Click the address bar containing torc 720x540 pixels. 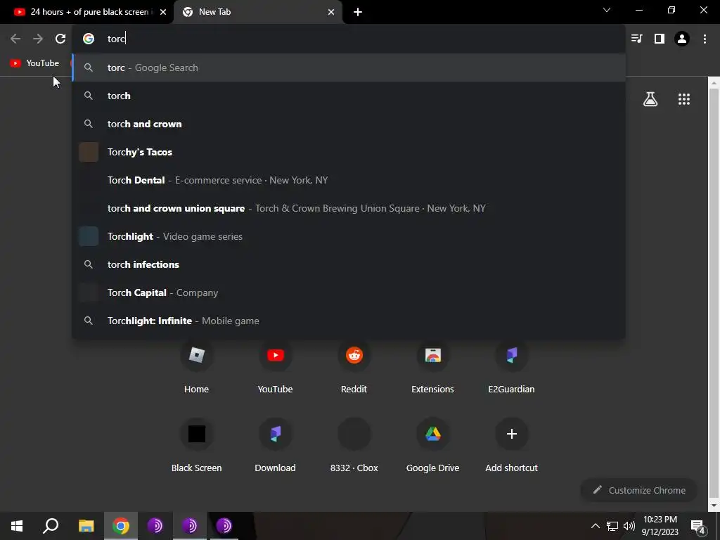point(349,39)
